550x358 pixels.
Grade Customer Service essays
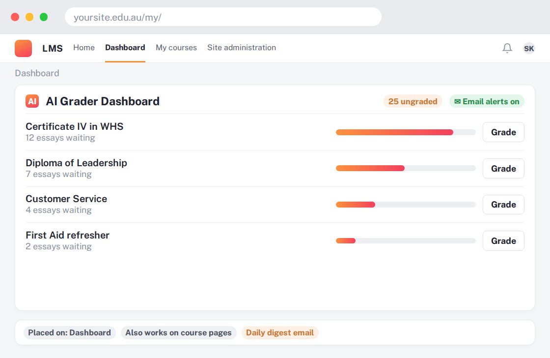[503, 205]
